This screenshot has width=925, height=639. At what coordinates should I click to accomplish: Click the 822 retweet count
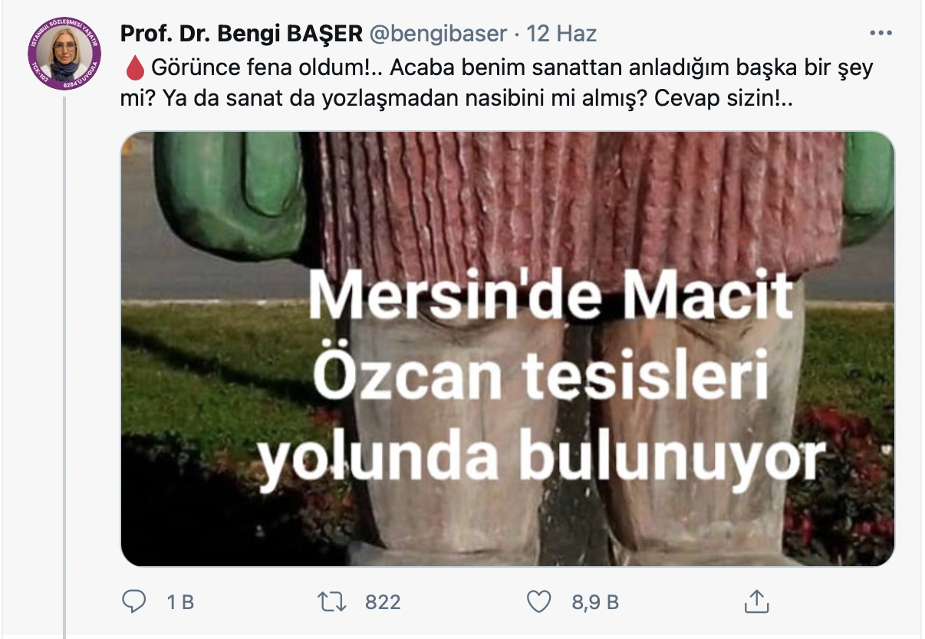click(x=383, y=603)
